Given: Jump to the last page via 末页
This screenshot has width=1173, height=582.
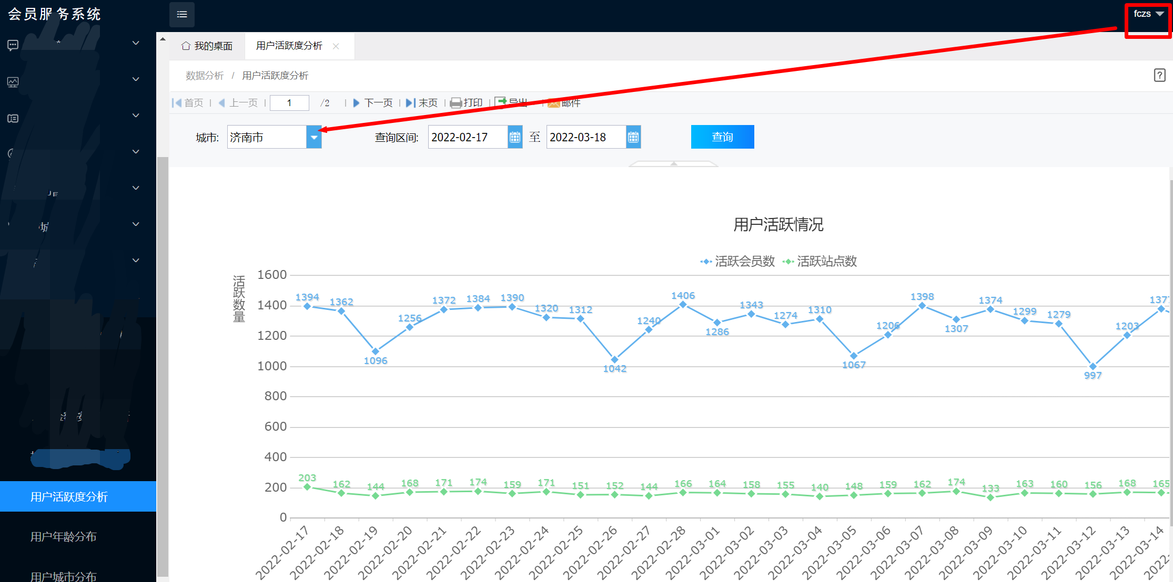Looking at the screenshot, I should point(422,103).
